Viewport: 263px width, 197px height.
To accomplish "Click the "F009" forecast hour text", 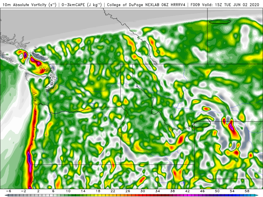I will 195,5.
